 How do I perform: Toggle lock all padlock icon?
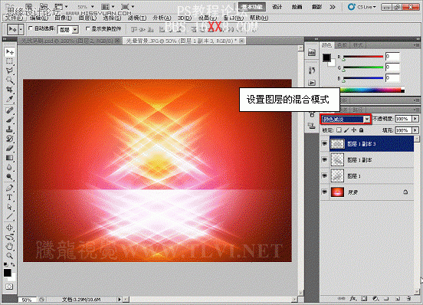[x=361, y=130]
